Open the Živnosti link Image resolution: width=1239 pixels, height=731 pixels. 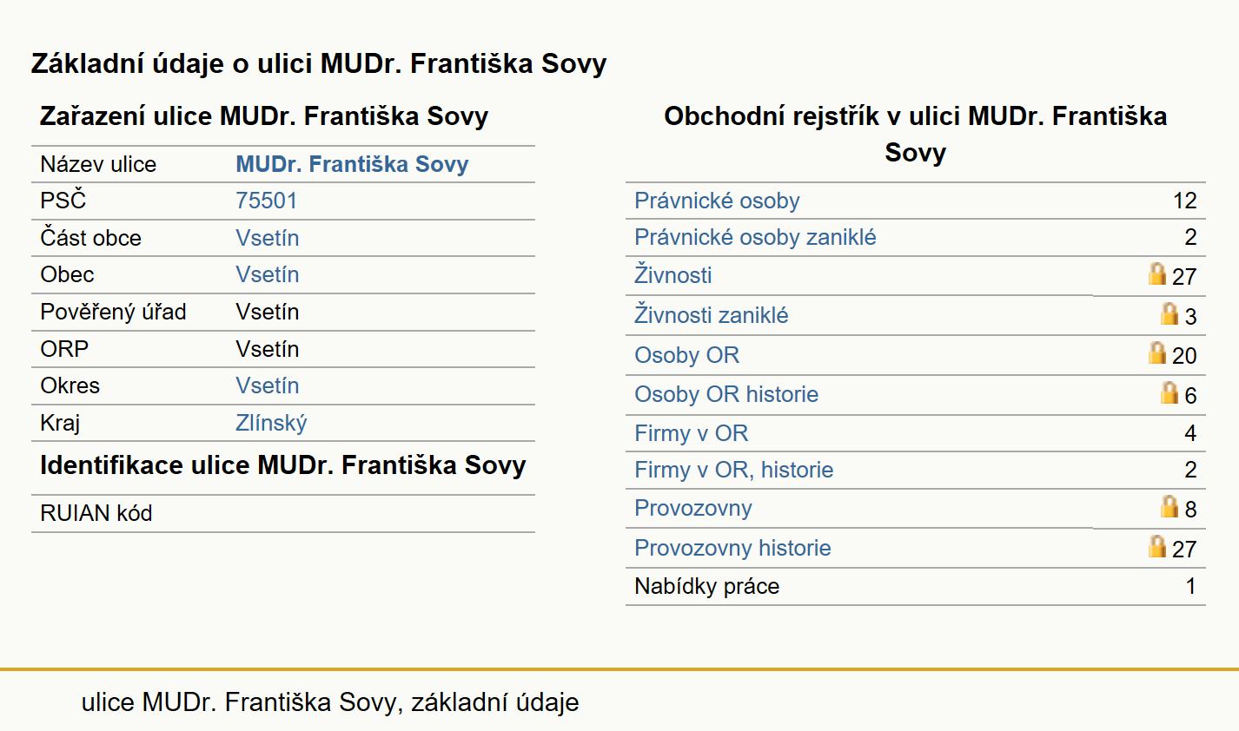[673, 275]
